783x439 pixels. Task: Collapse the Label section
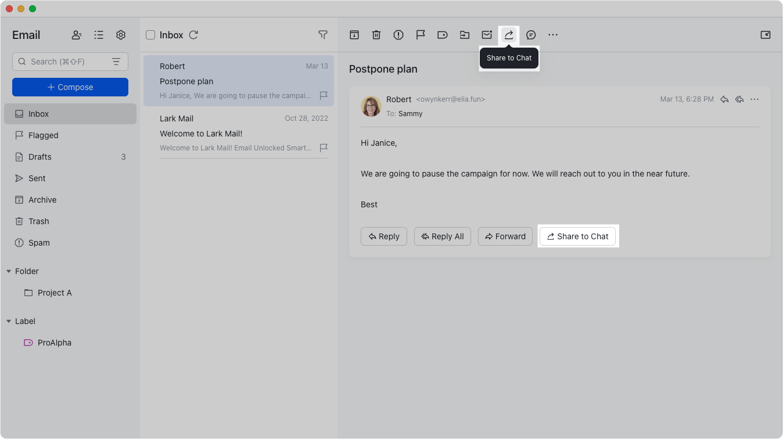(8, 321)
